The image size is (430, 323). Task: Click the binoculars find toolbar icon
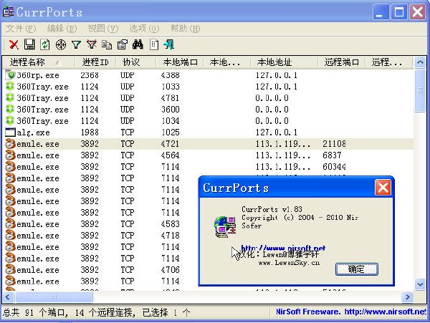pyautogui.click(x=138, y=44)
